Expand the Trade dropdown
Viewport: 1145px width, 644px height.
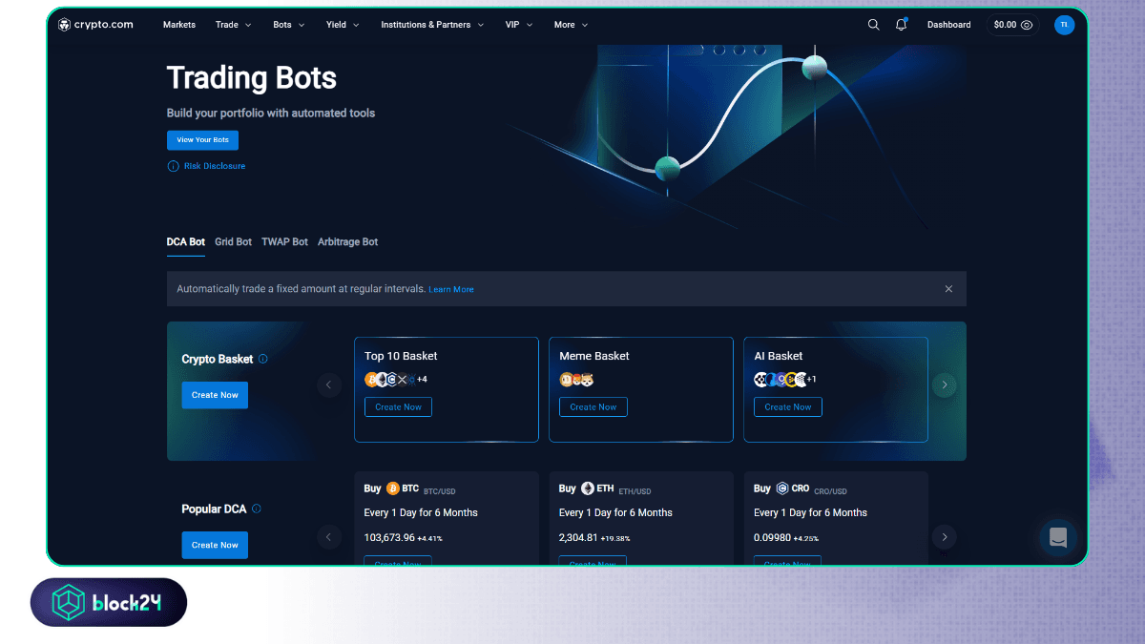[234, 25]
